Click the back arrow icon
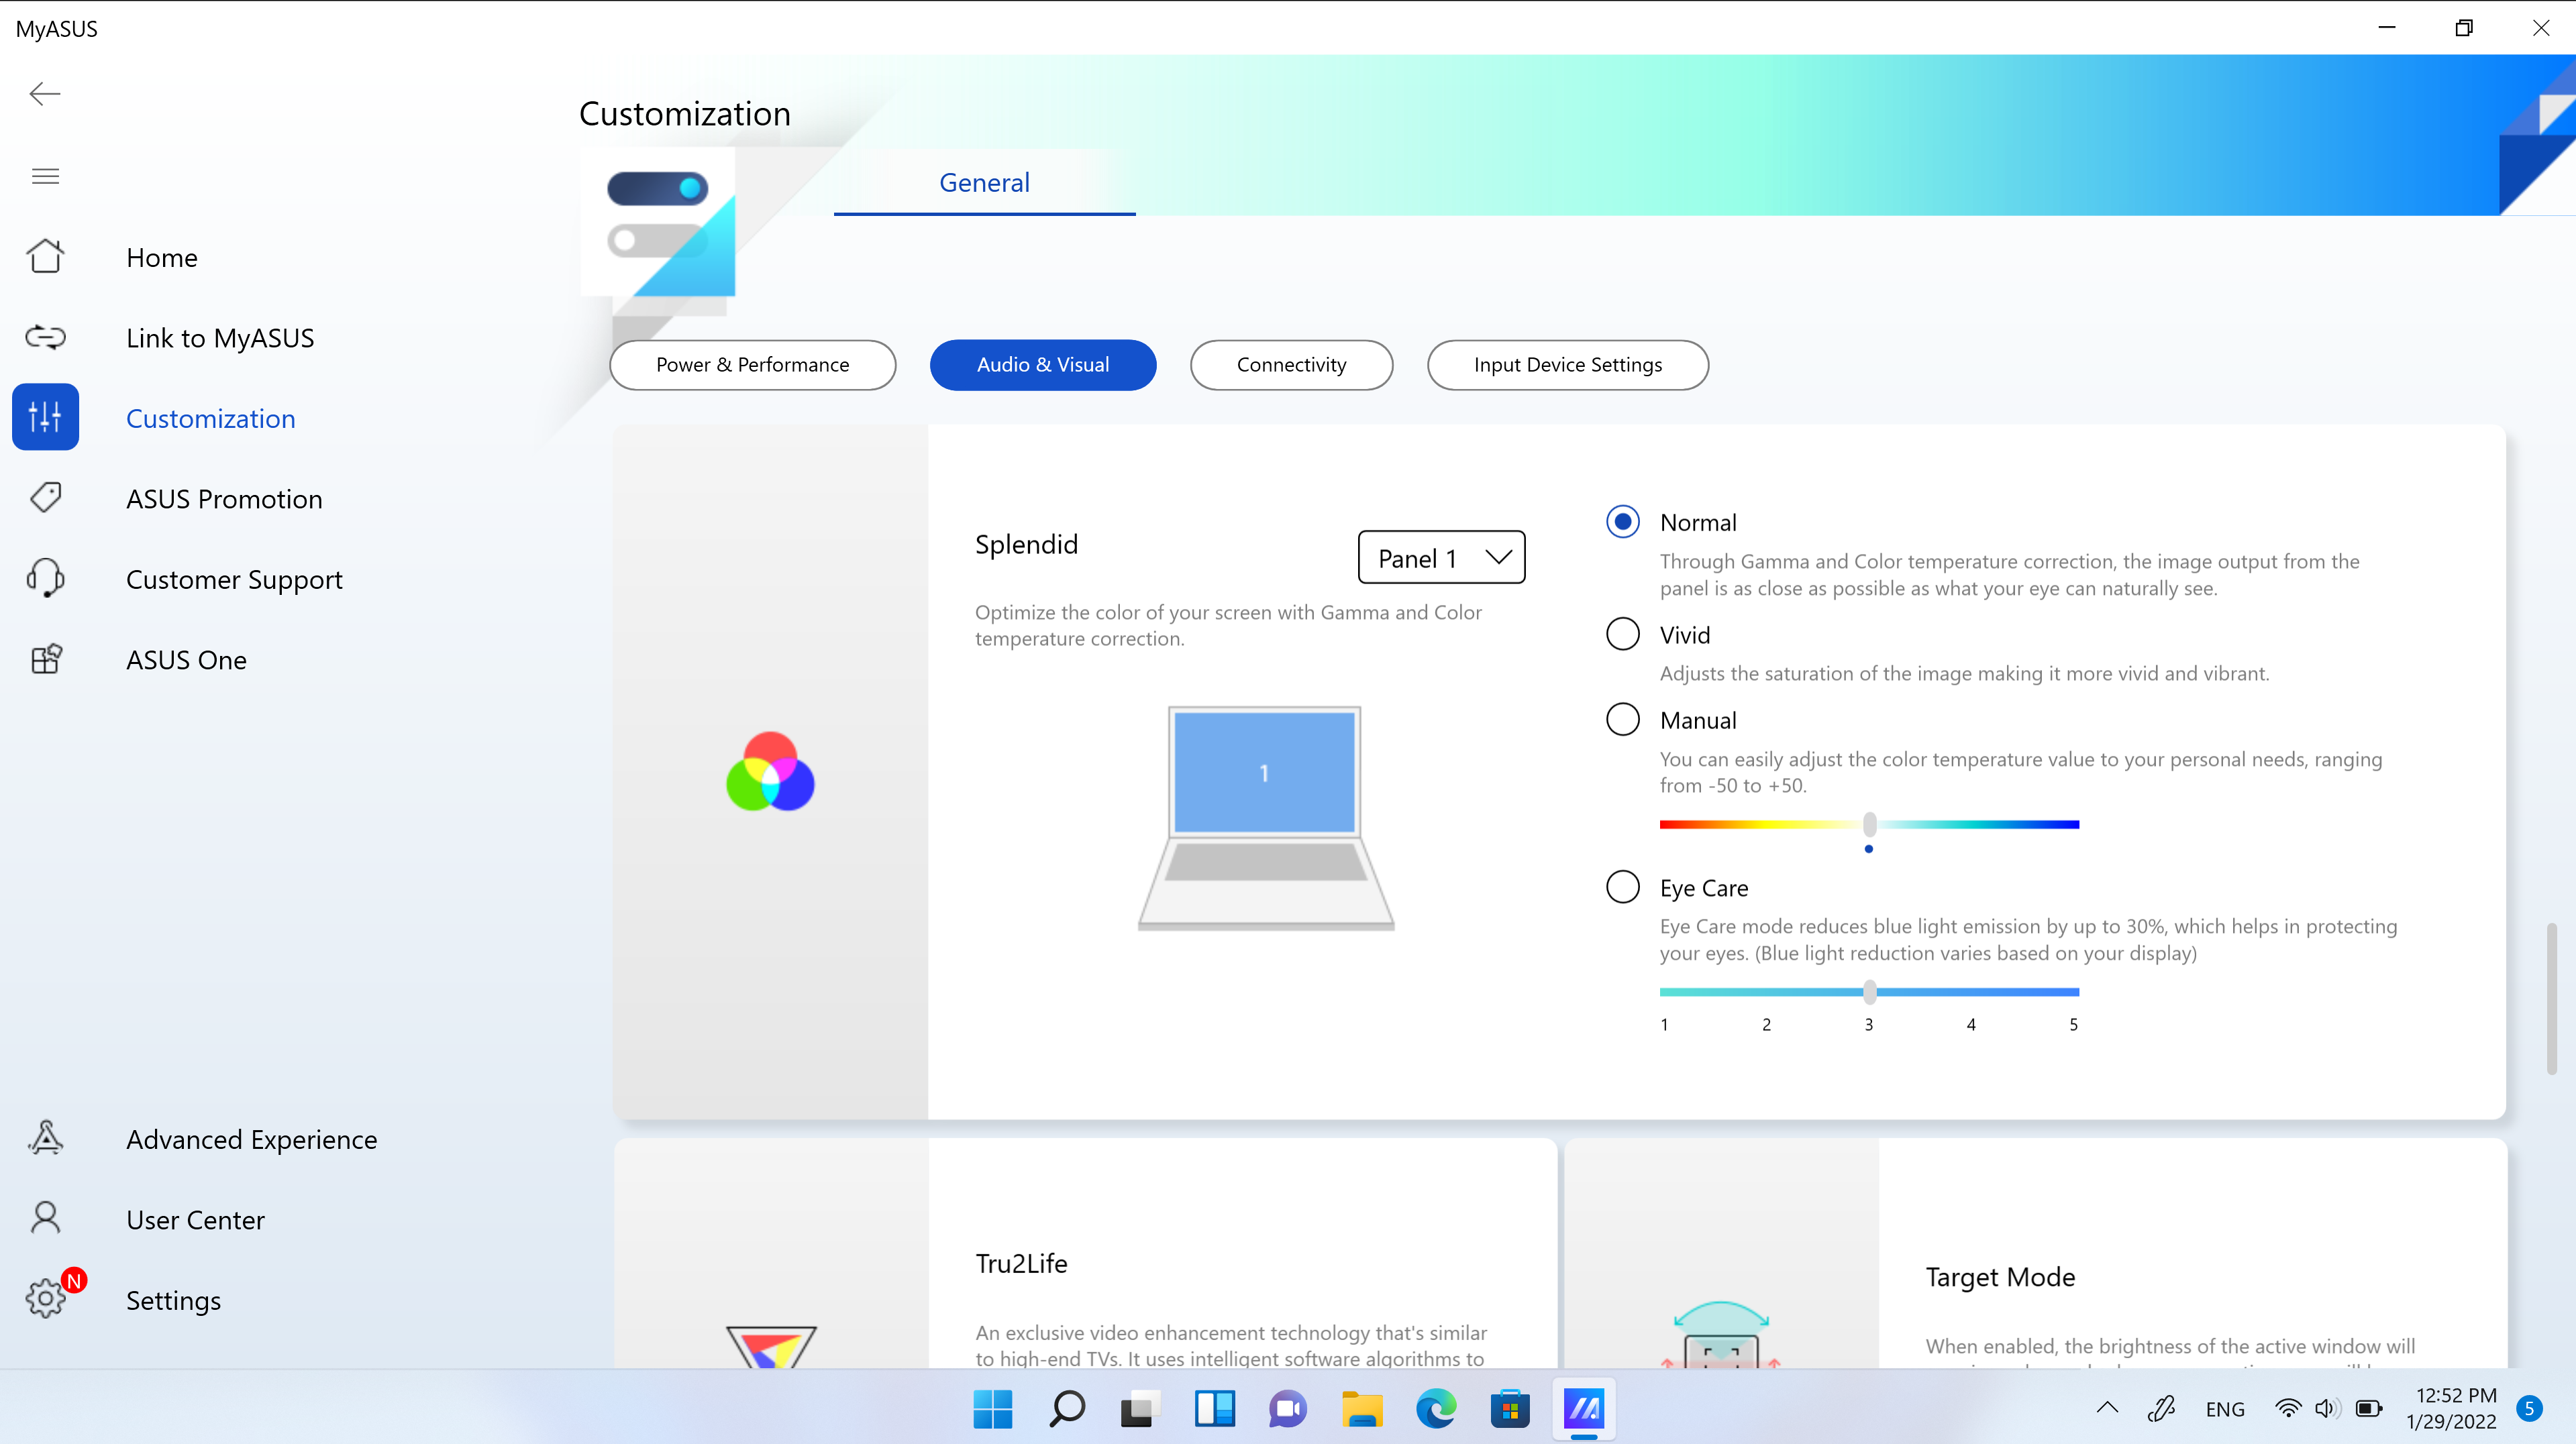The image size is (2576, 1444). [45, 94]
